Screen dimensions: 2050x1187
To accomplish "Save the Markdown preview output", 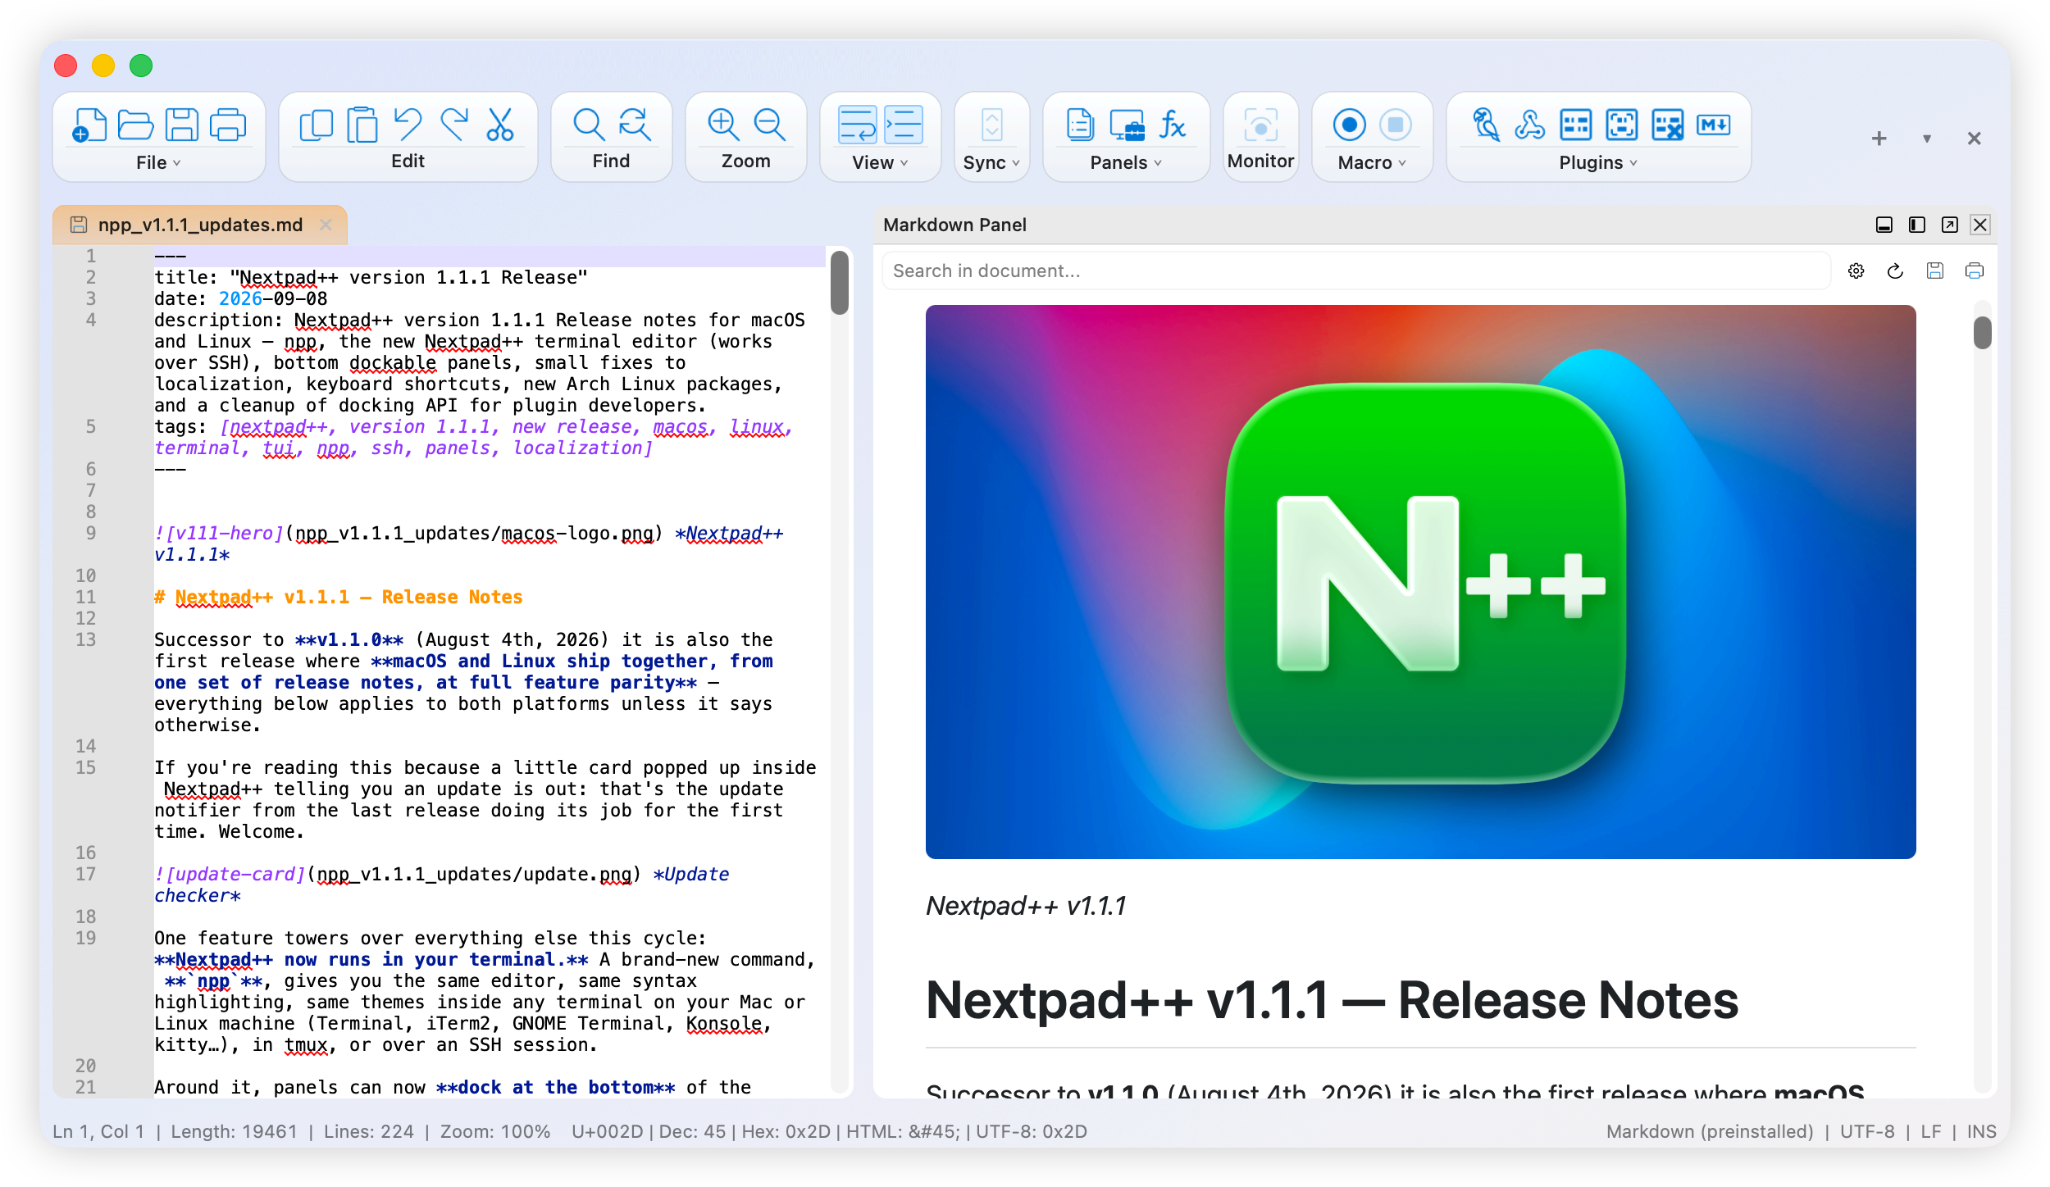I will tap(1935, 271).
